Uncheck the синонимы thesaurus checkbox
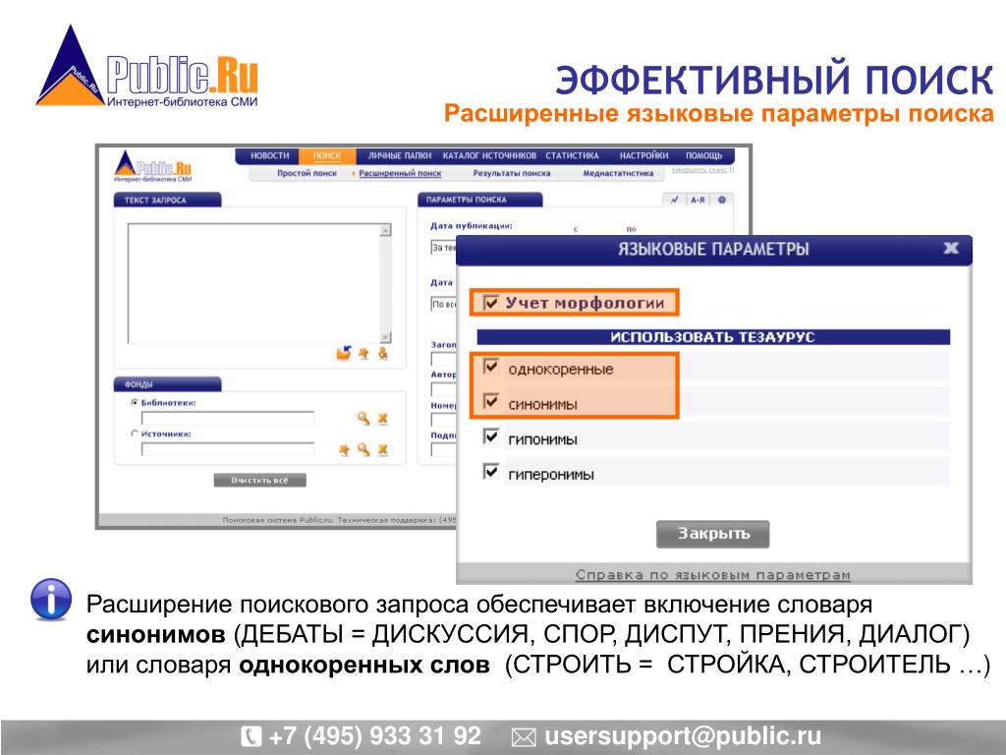This screenshot has width=1006, height=755. point(491,402)
